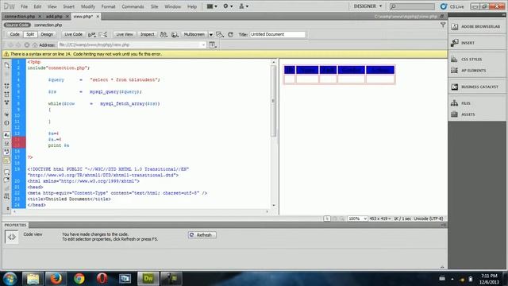Switch to Code view
508x286 pixels.
14,34
